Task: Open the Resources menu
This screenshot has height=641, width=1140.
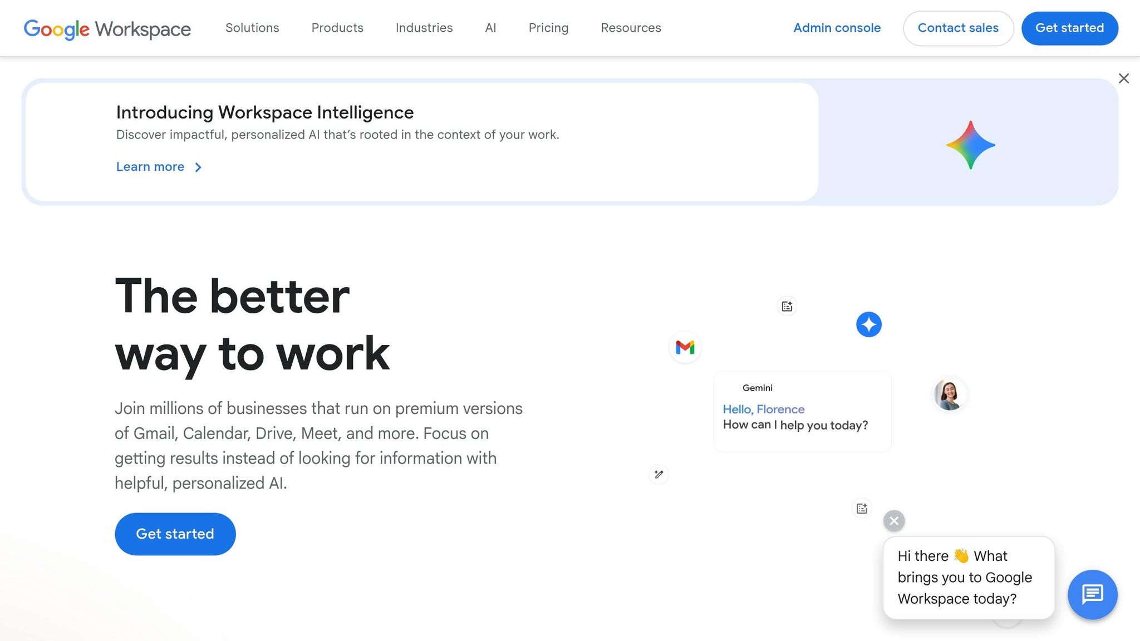Action: click(630, 28)
